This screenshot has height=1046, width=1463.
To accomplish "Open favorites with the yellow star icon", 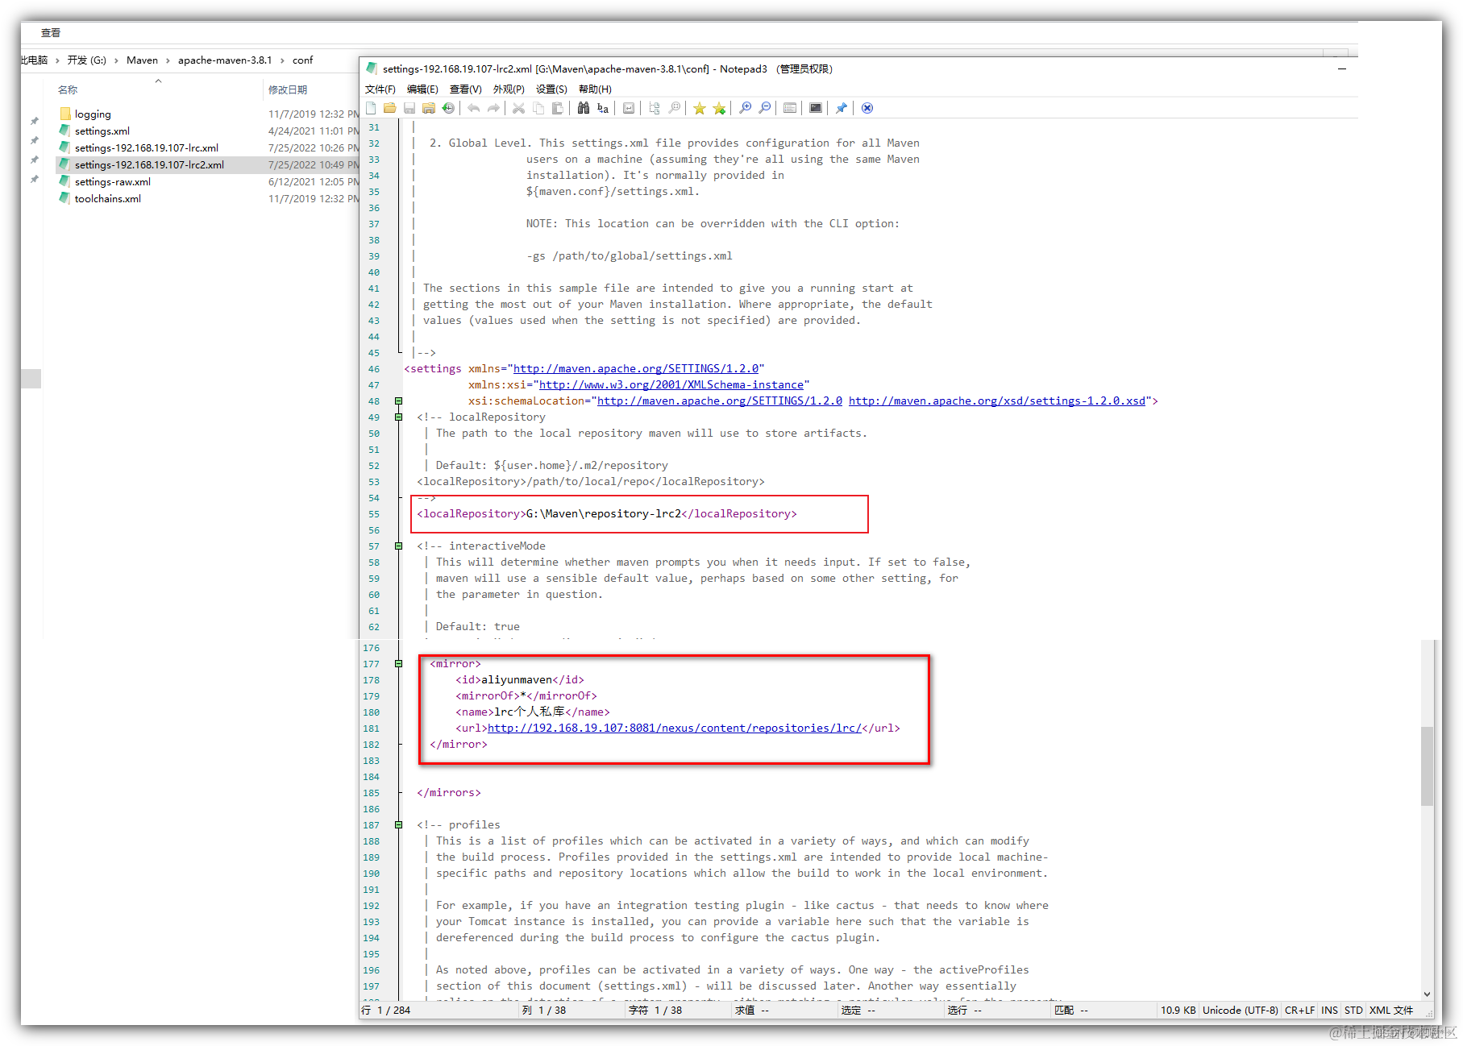I will 700,108.
